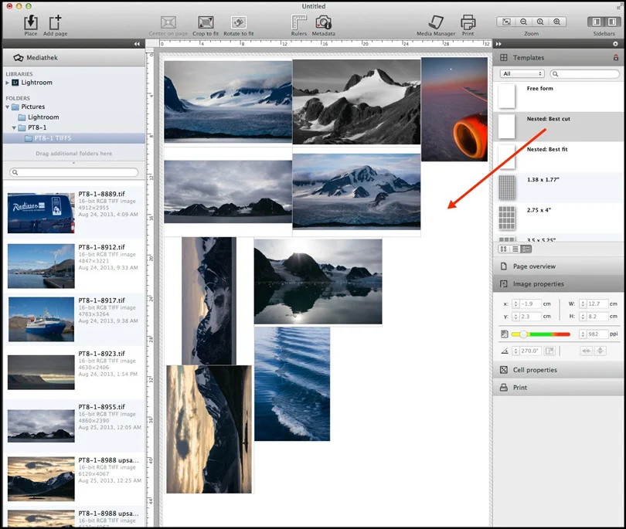Switch the templates list to icon grid view
Image resolution: width=626 pixels, height=529 pixels.
click(503, 249)
